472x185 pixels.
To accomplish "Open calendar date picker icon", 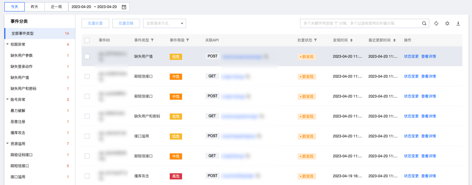I will click(x=124, y=7).
